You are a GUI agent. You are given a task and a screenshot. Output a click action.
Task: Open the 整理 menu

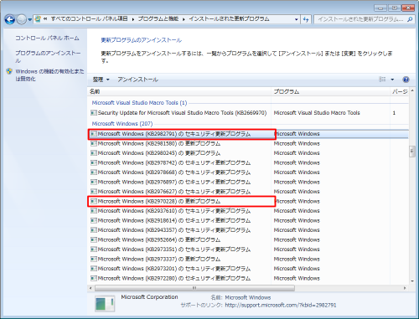point(101,80)
